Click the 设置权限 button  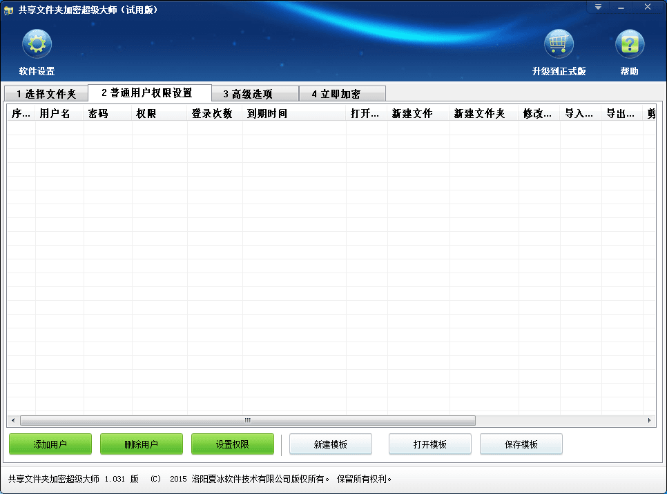[x=232, y=444]
